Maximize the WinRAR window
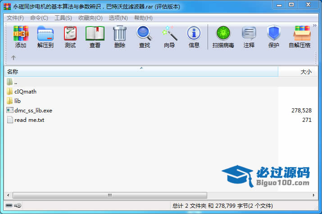 [291, 4]
